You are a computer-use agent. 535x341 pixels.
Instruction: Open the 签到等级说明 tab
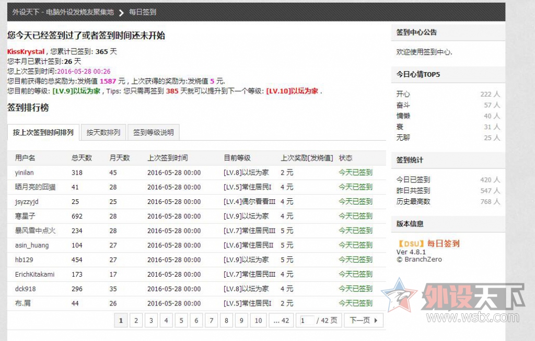pyautogui.click(x=153, y=132)
